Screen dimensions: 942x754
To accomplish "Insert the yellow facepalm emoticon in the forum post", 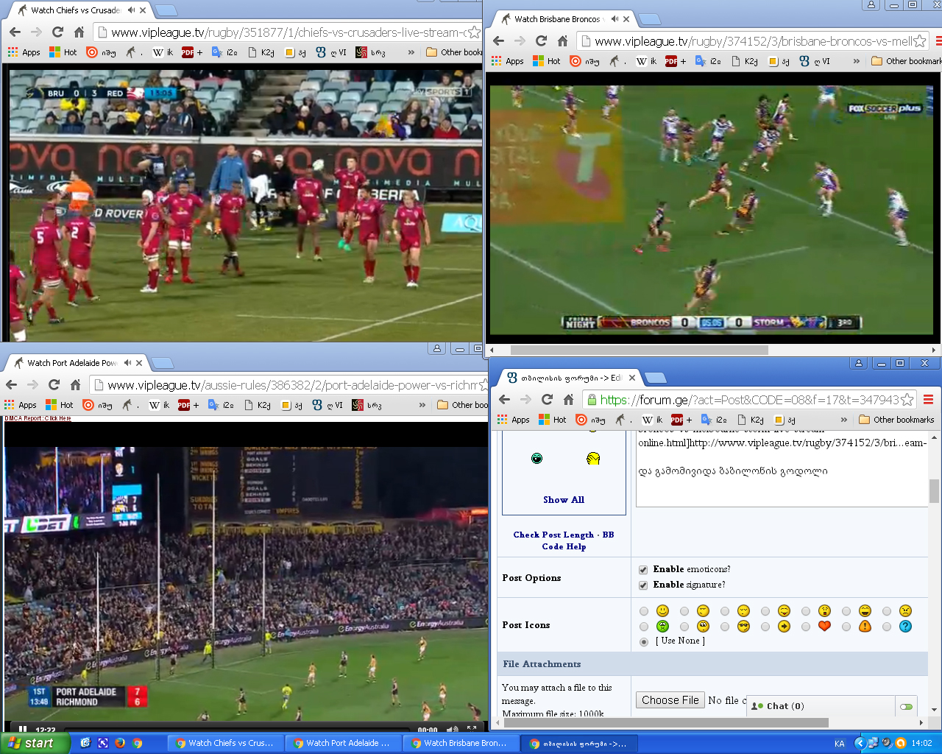I will 593,459.
